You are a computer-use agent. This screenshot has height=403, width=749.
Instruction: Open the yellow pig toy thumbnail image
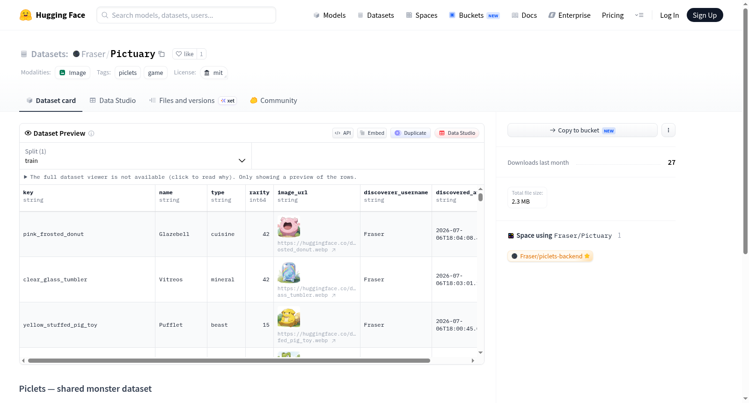point(289,318)
